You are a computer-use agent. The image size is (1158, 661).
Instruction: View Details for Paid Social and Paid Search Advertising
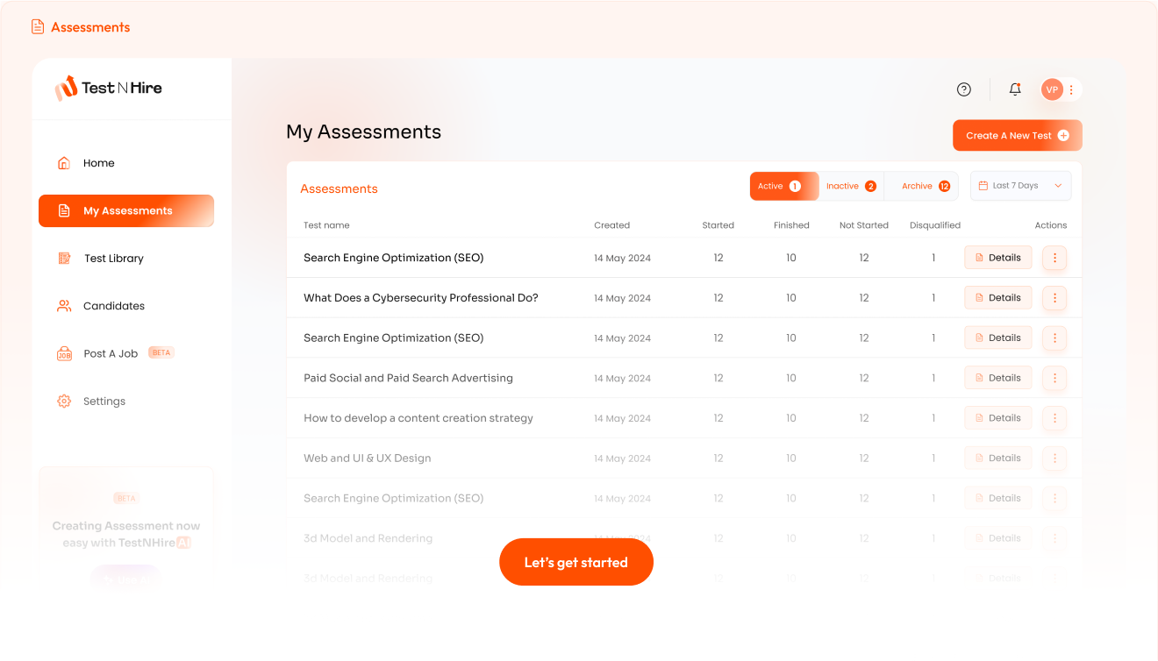pos(997,378)
